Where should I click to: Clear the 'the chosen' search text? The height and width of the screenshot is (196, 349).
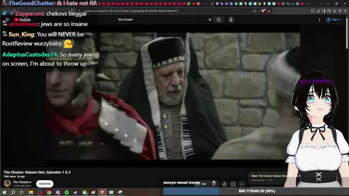click(210, 20)
